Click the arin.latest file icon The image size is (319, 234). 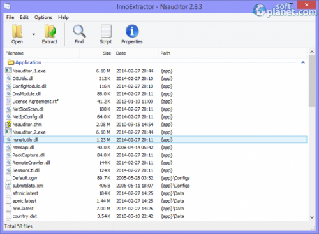8,209
